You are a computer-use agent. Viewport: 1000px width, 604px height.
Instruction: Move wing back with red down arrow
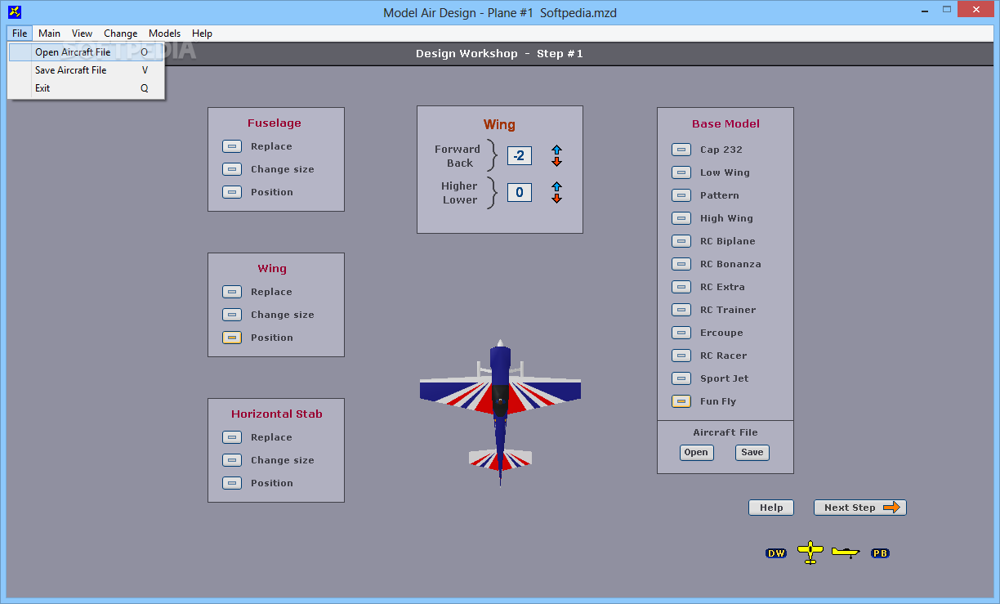[x=557, y=161]
